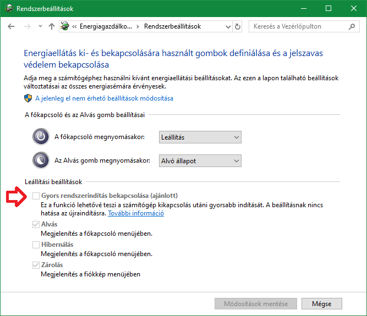Click the UAC shield icon

click(x=28, y=98)
